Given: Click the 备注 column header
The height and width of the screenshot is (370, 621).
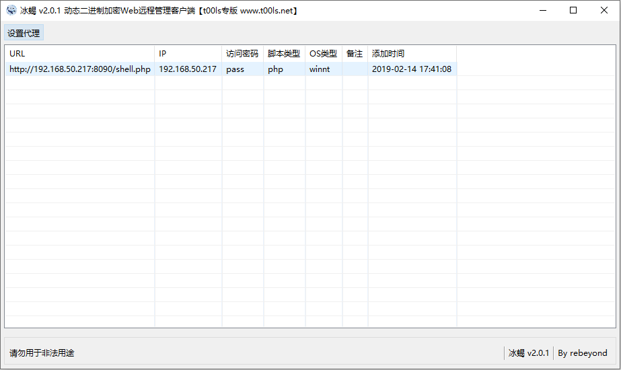Looking at the screenshot, I should click(355, 54).
